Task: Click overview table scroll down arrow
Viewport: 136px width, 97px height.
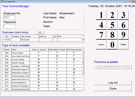Action: tap(83, 42)
